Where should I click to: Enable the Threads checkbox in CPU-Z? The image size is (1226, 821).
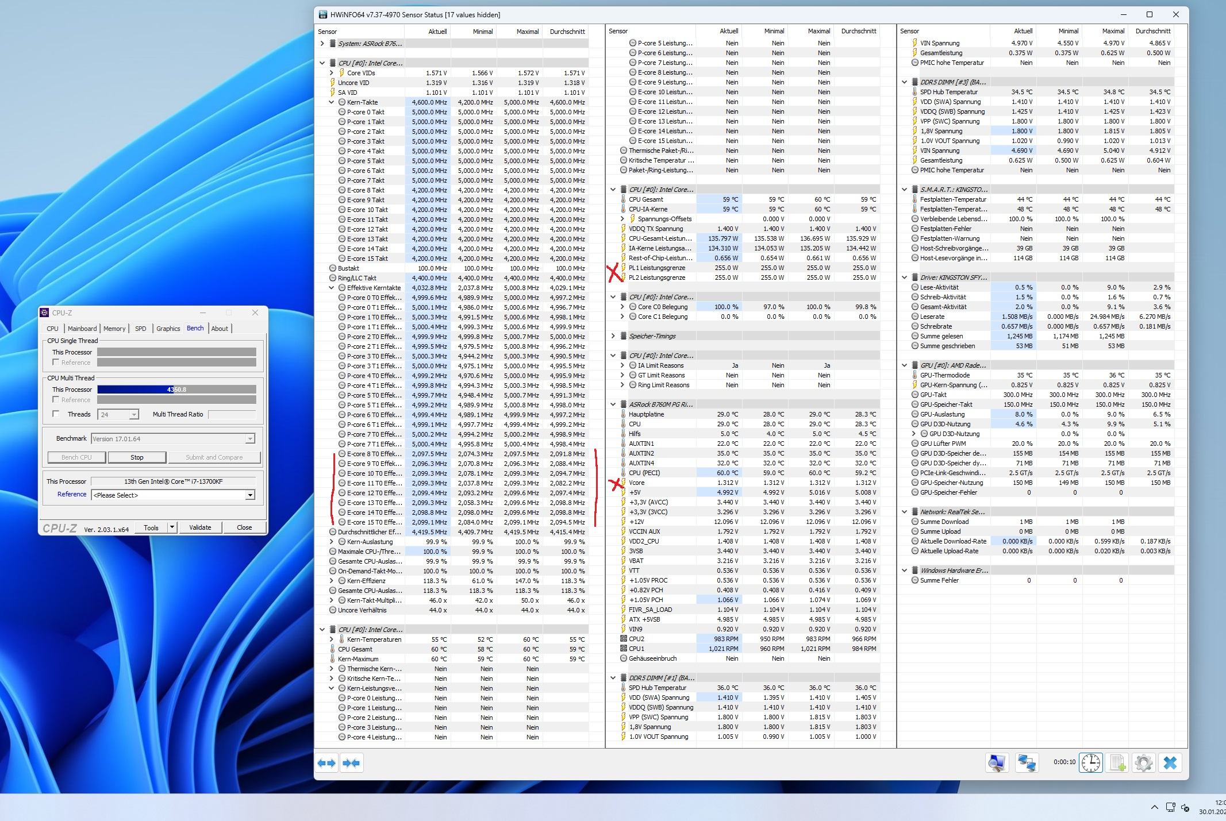(56, 414)
